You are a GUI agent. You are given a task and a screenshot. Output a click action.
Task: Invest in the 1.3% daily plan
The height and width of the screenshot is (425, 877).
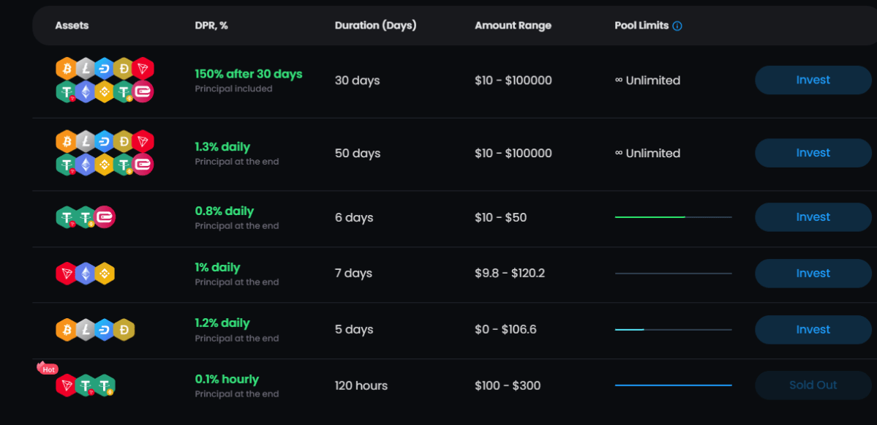(813, 152)
